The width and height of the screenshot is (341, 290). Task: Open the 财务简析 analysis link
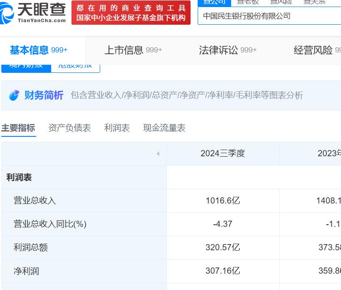(x=44, y=95)
